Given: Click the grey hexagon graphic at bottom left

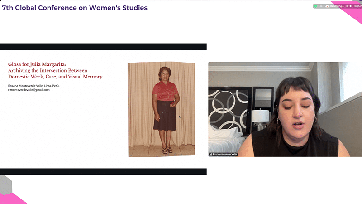Looking at the screenshot, I should click(x=6, y=185).
